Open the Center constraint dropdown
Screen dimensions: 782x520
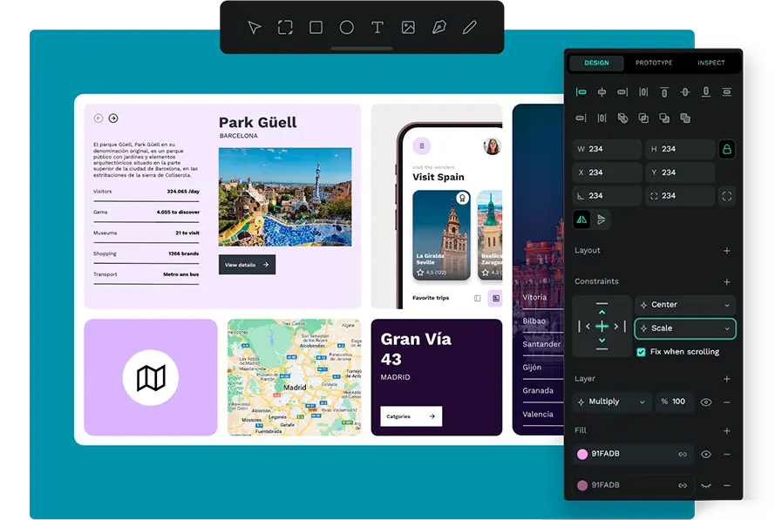coord(685,305)
